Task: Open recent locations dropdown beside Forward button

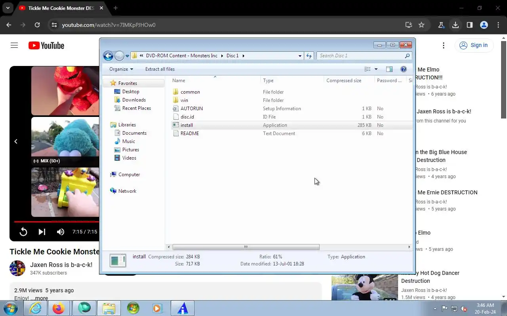Action: click(x=127, y=56)
